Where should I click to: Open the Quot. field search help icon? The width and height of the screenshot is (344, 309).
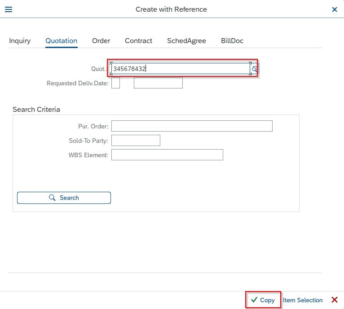click(255, 69)
